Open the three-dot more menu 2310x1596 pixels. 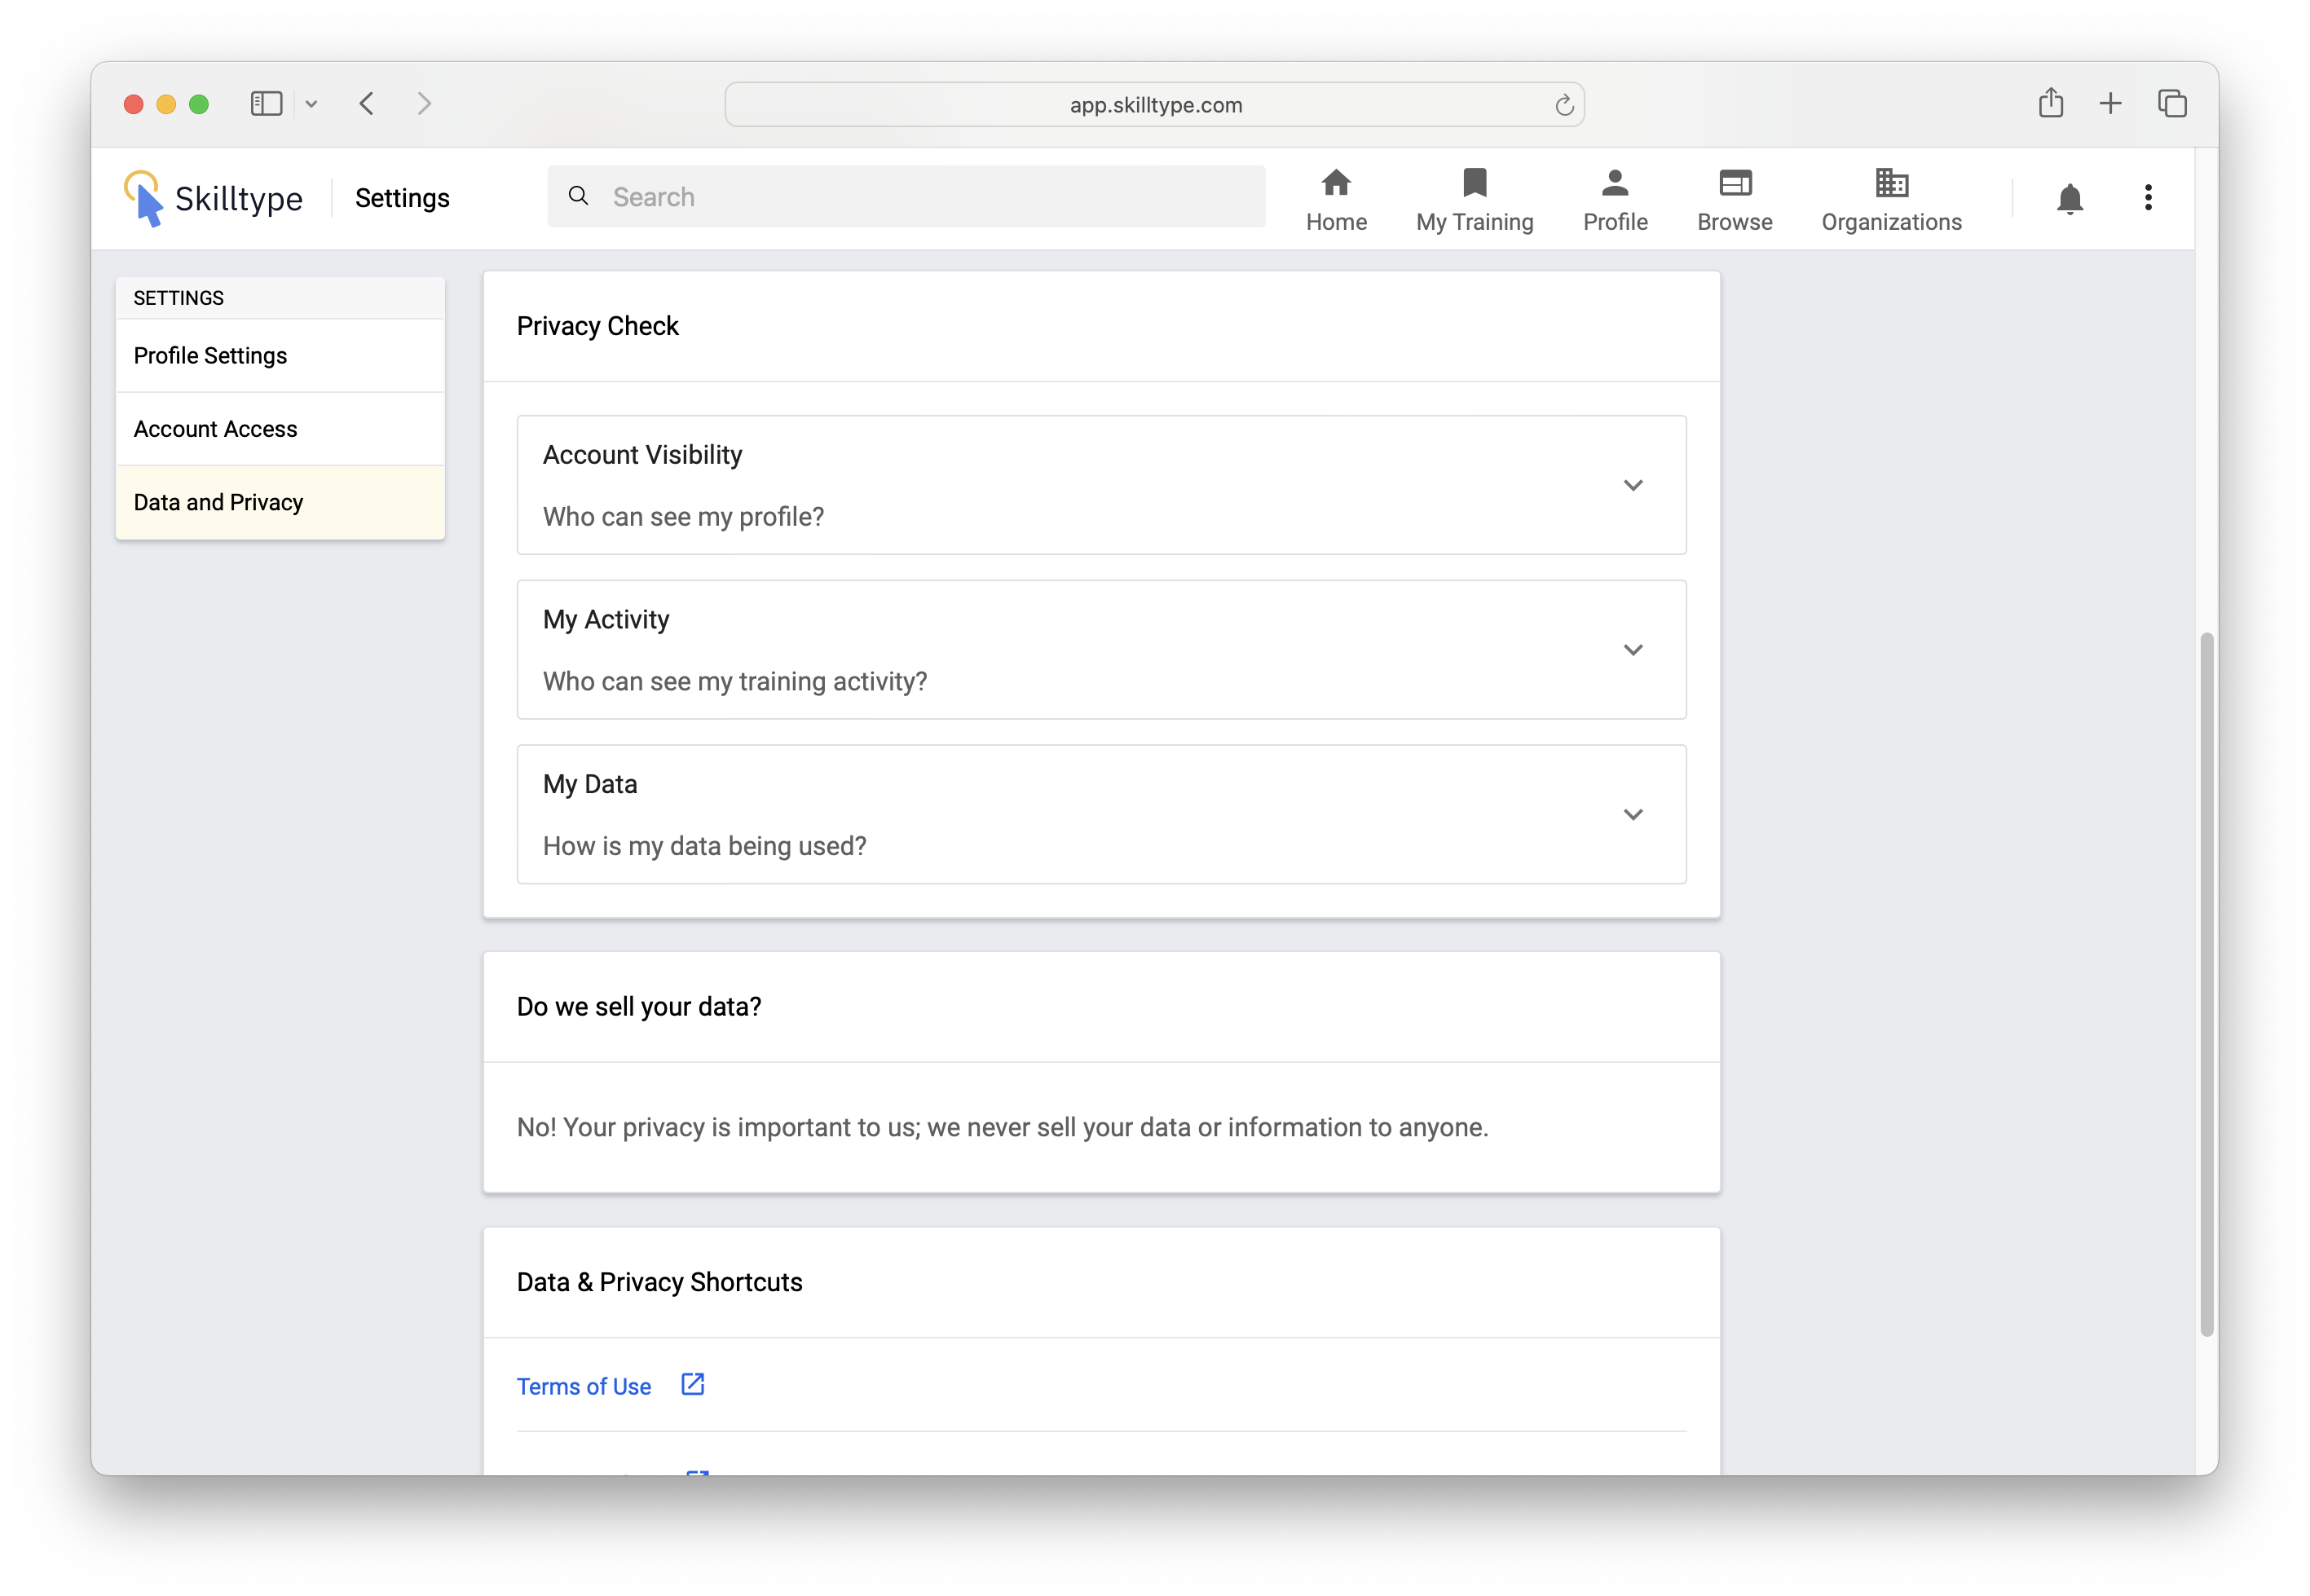click(x=2147, y=198)
